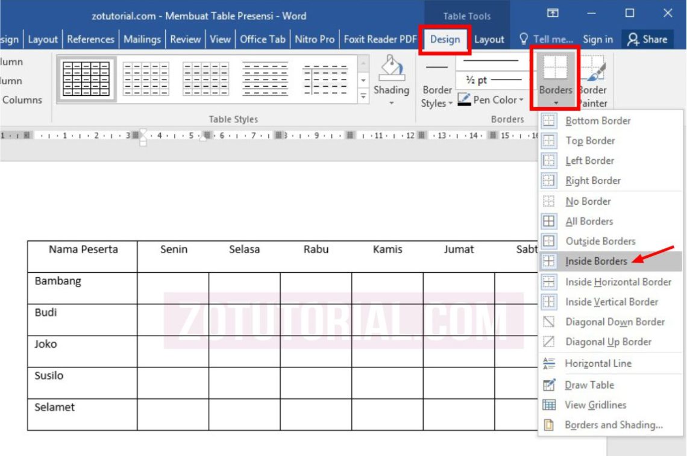Open the Foxit Reader PDF tab

pos(380,39)
